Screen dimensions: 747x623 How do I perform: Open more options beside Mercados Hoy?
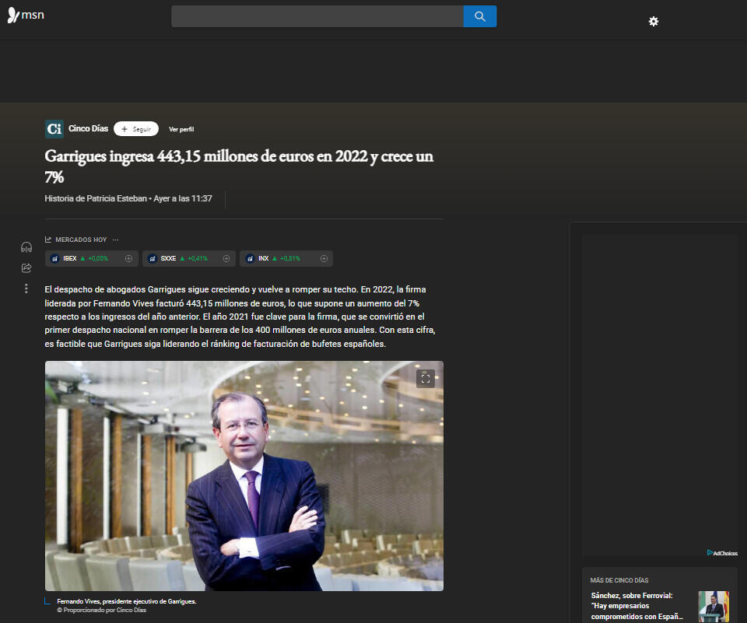116,240
